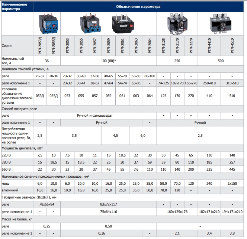Select nominal current value '250'
Viewport: 247px width, 239px height.
[177, 61]
